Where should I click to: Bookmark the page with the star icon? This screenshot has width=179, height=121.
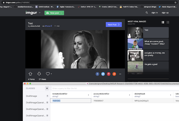click(x=175, y=3)
